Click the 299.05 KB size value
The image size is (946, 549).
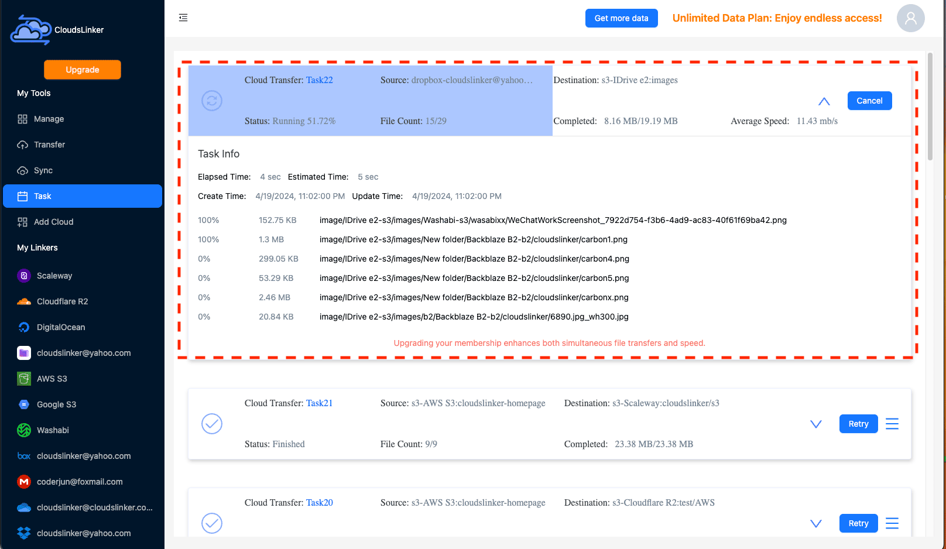pyautogui.click(x=279, y=259)
